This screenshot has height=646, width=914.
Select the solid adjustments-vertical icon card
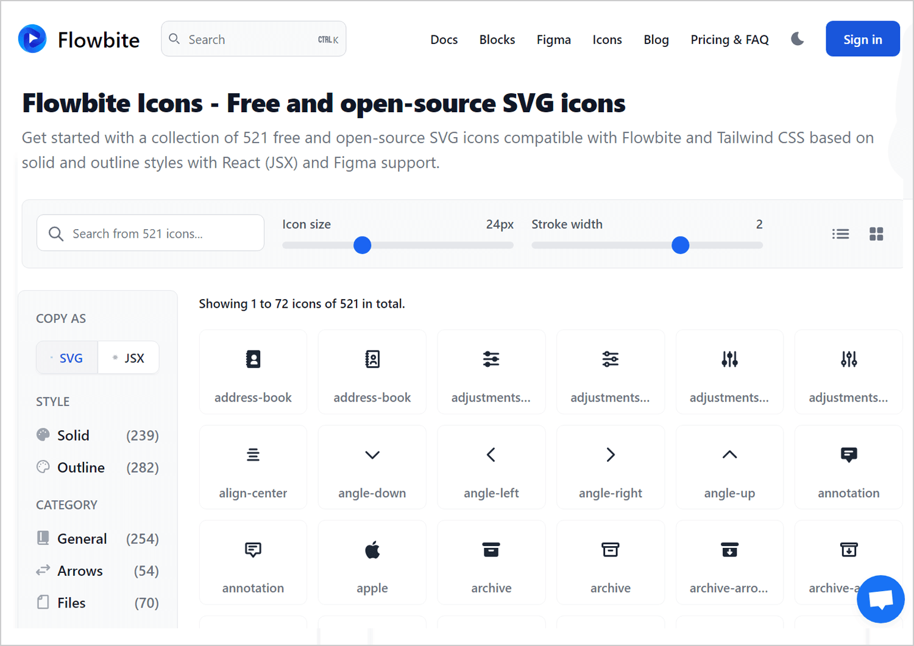coord(729,372)
